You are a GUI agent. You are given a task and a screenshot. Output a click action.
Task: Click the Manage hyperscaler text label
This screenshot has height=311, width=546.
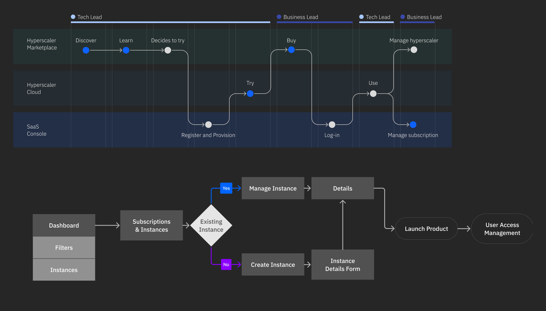click(414, 40)
